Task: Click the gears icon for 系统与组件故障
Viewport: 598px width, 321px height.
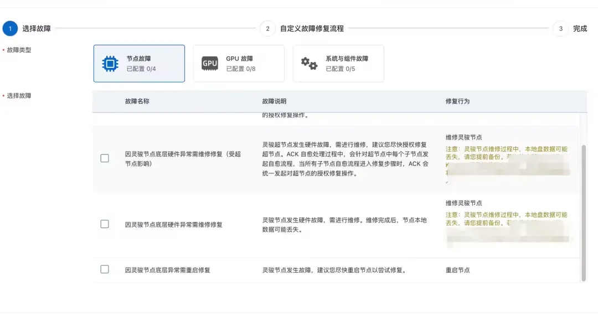Action: coord(309,64)
